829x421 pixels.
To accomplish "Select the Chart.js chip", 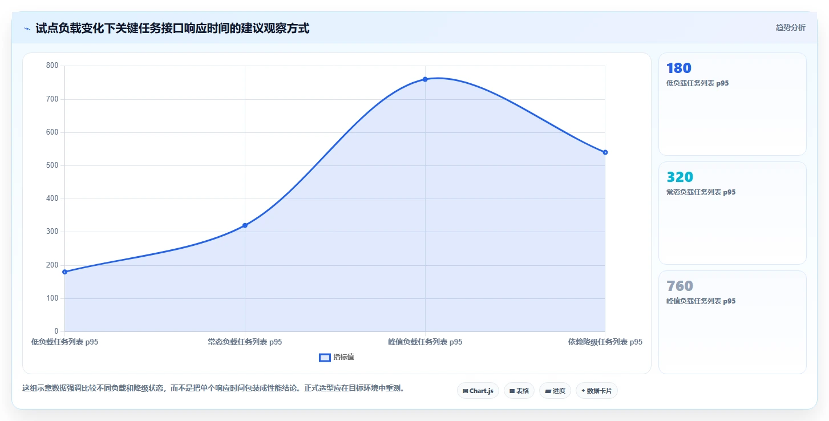I will pos(478,391).
